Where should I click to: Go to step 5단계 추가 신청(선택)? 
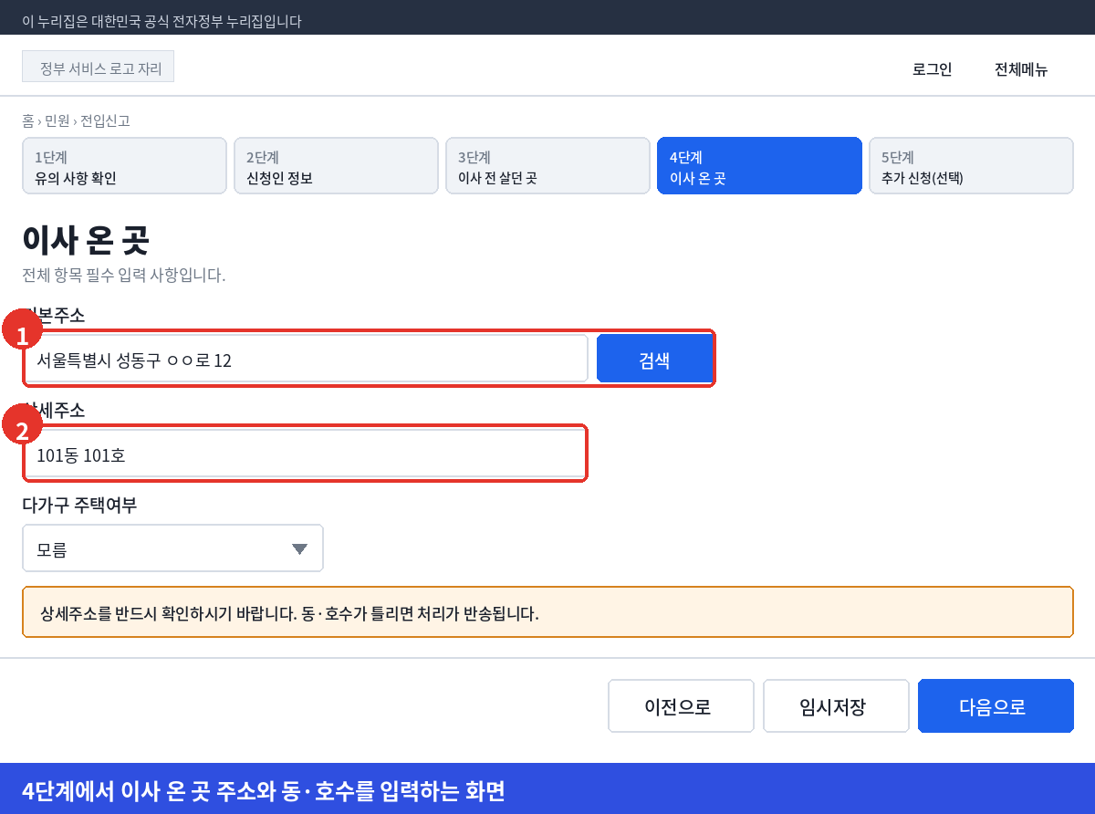click(971, 166)
